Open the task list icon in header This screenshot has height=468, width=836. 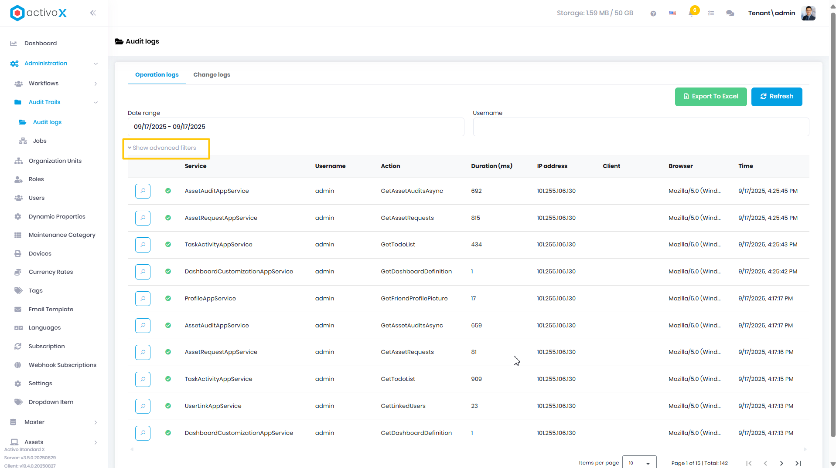pos(711,13)
